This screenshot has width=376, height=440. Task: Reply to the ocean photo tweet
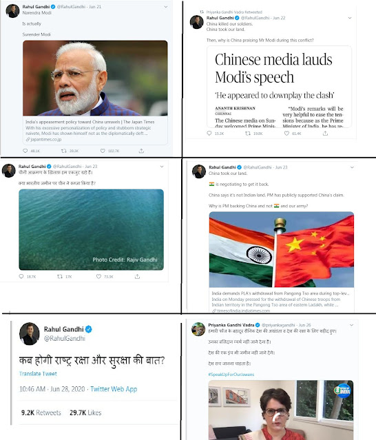tap(21, 277)
